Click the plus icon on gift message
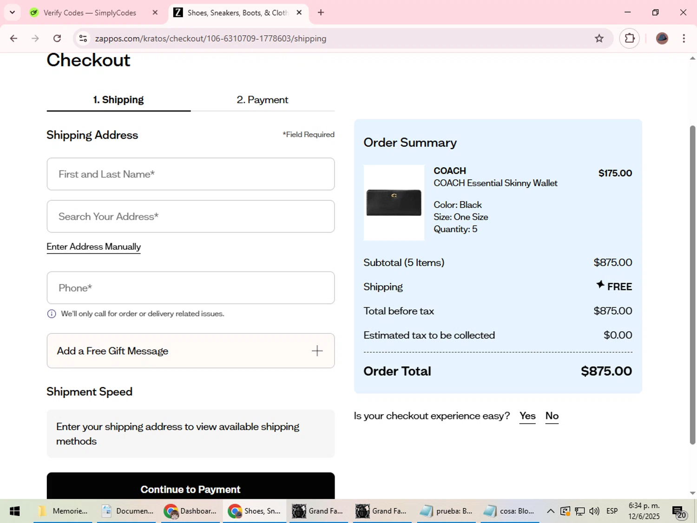This screenshot has height=523, width=697. (317, 351)
